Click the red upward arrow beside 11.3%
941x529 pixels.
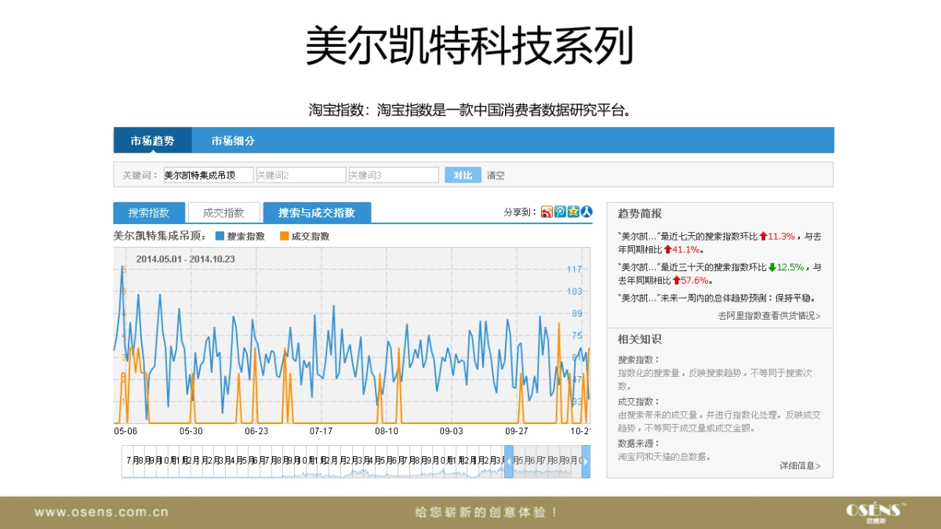point(763,237)
